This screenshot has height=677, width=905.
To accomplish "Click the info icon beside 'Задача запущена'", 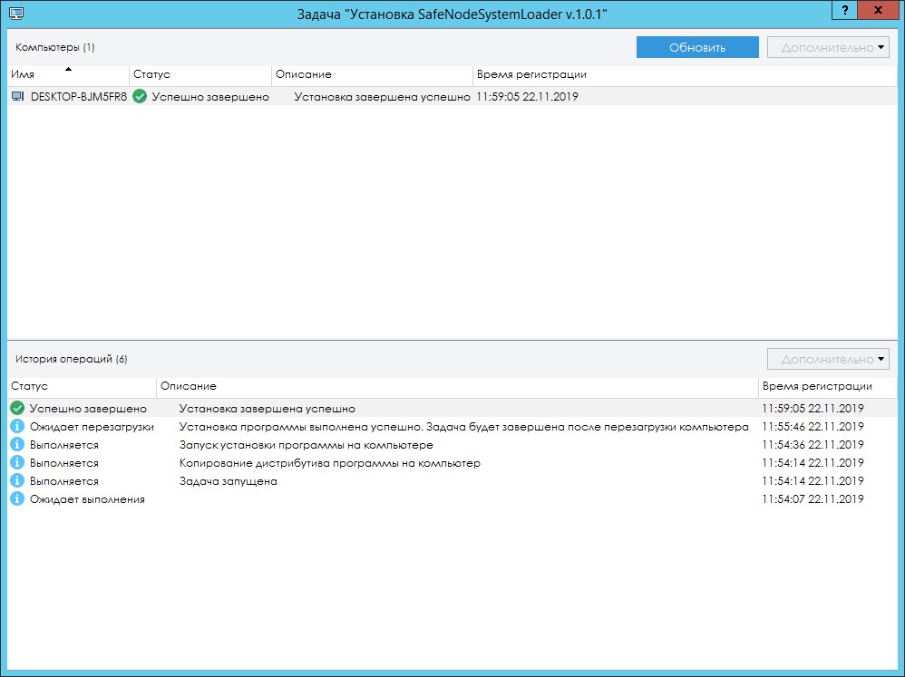I will click(15, 480).
